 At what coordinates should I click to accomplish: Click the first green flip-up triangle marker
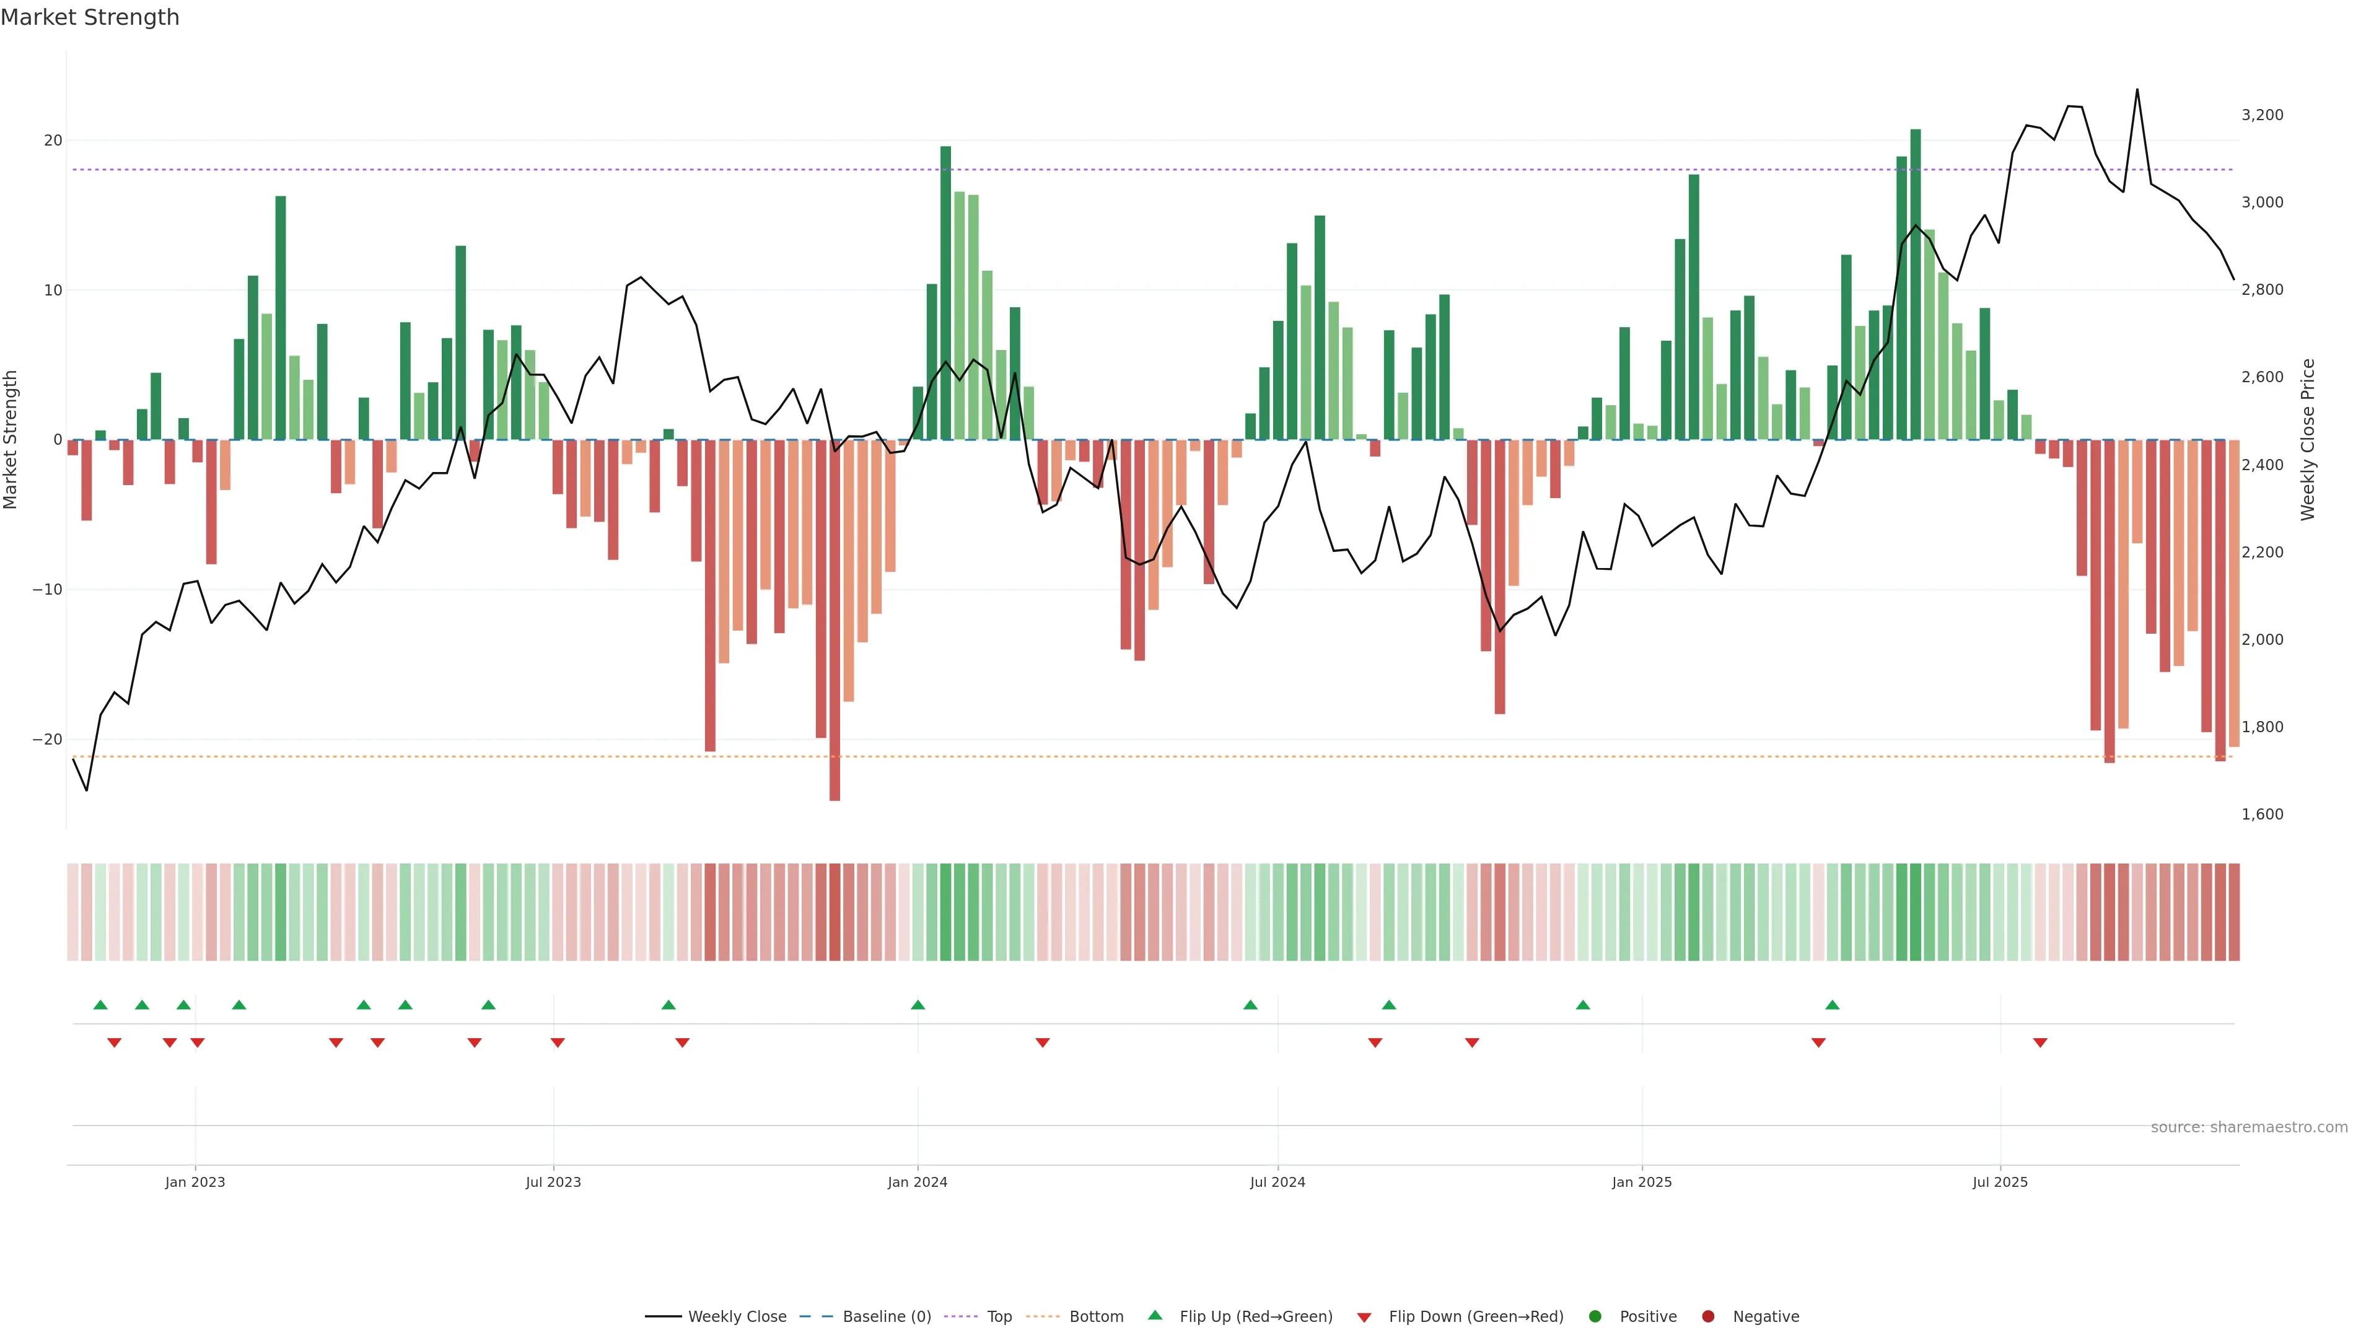(100, 1005)
